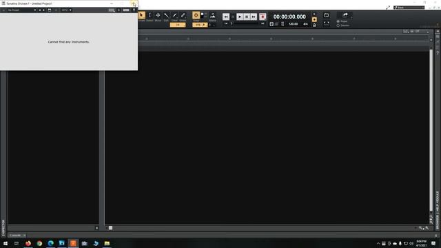
Task: Click the 'Cannot find any instruments.' message
Action: (69, 42)
